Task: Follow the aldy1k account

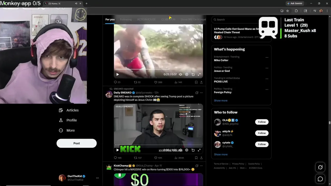Action: pyautogui.click(x=262, y=133)
